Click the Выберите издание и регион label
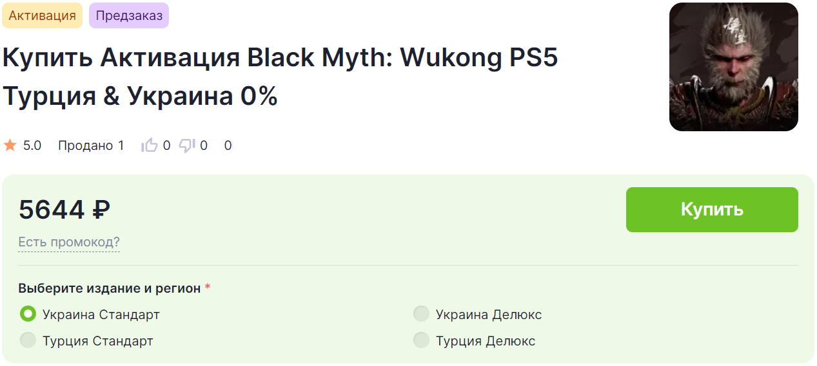817x366 pixels. tap(110, 288)
